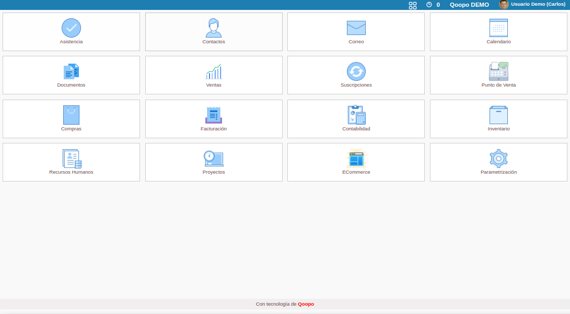Open the Calendario module
Image resolution: width=570 pixels, height=314 pixels.
click(498, 31)
